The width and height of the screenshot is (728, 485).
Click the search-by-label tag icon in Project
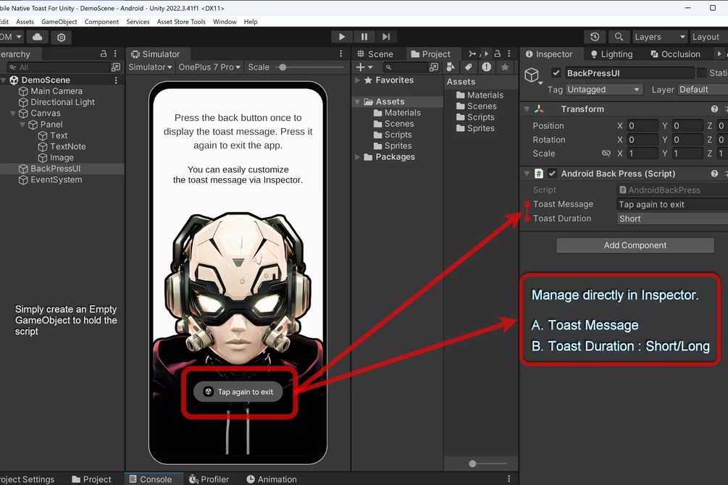[x=469, y=67]
